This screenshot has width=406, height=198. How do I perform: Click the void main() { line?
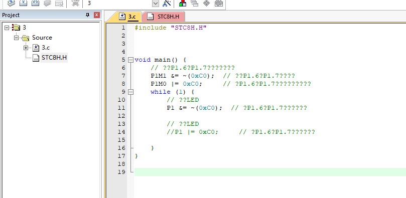[160, 60]
